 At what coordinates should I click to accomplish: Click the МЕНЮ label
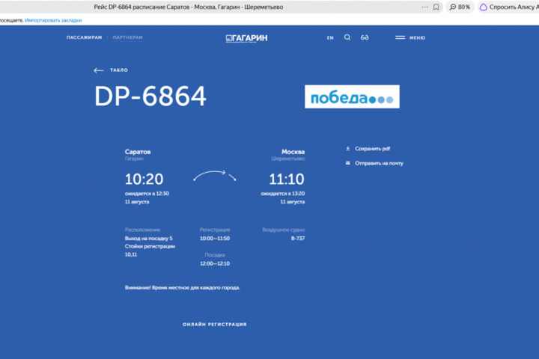click(417, 38)
